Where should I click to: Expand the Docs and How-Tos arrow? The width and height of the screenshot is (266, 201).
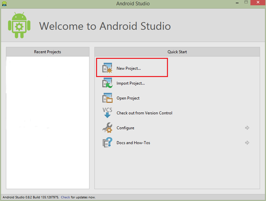point(247,143)
